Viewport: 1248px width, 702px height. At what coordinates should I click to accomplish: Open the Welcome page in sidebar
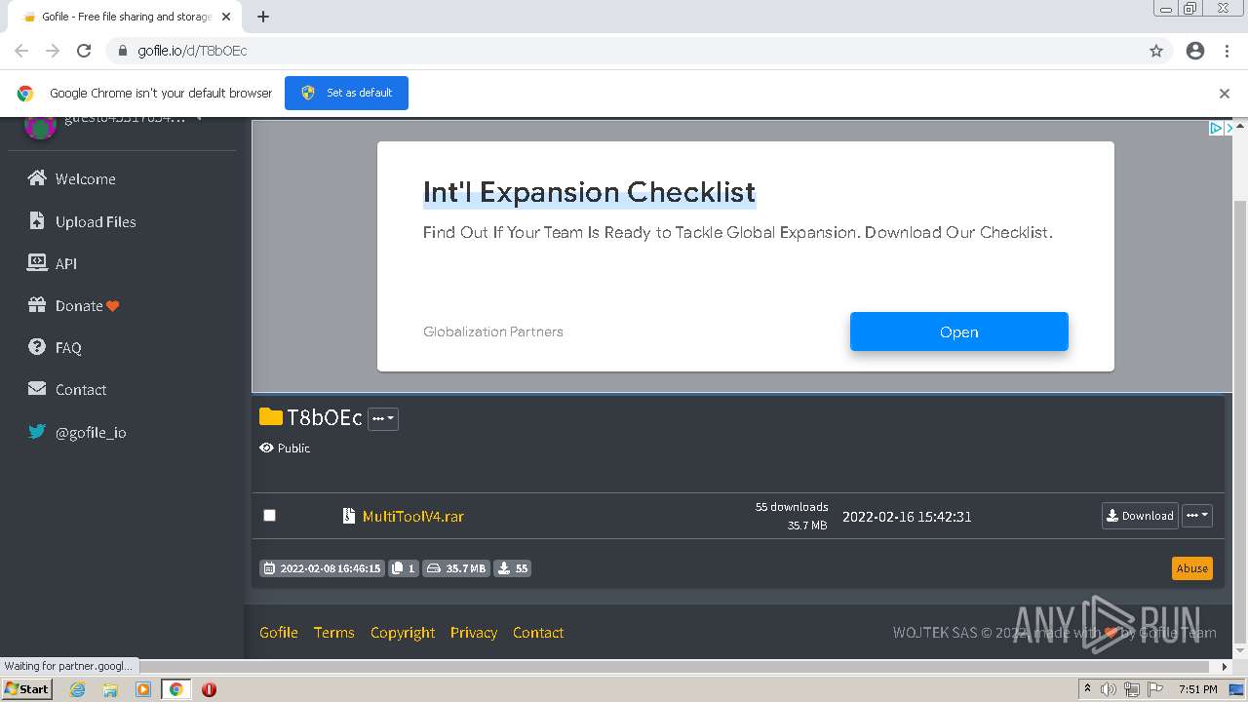72,178
